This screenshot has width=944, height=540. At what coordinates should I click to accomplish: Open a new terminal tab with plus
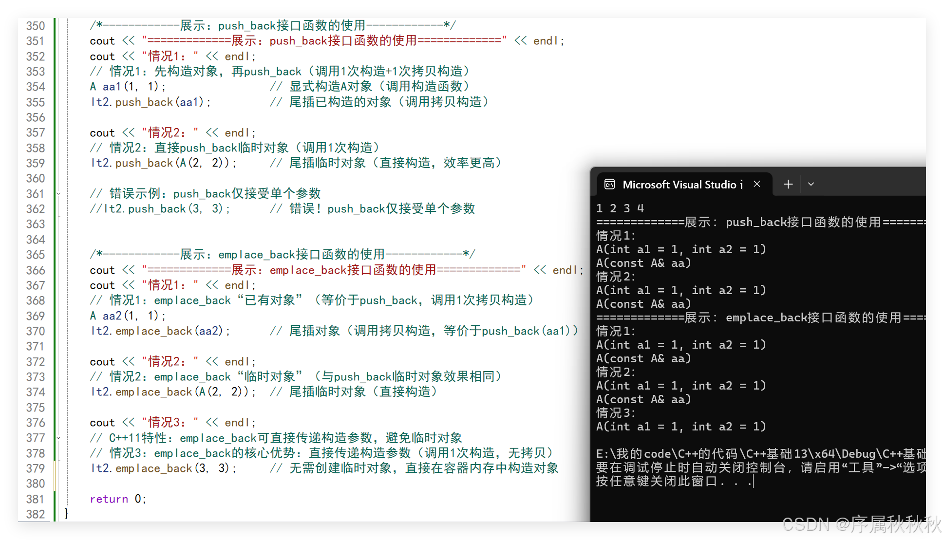[788, 184]
